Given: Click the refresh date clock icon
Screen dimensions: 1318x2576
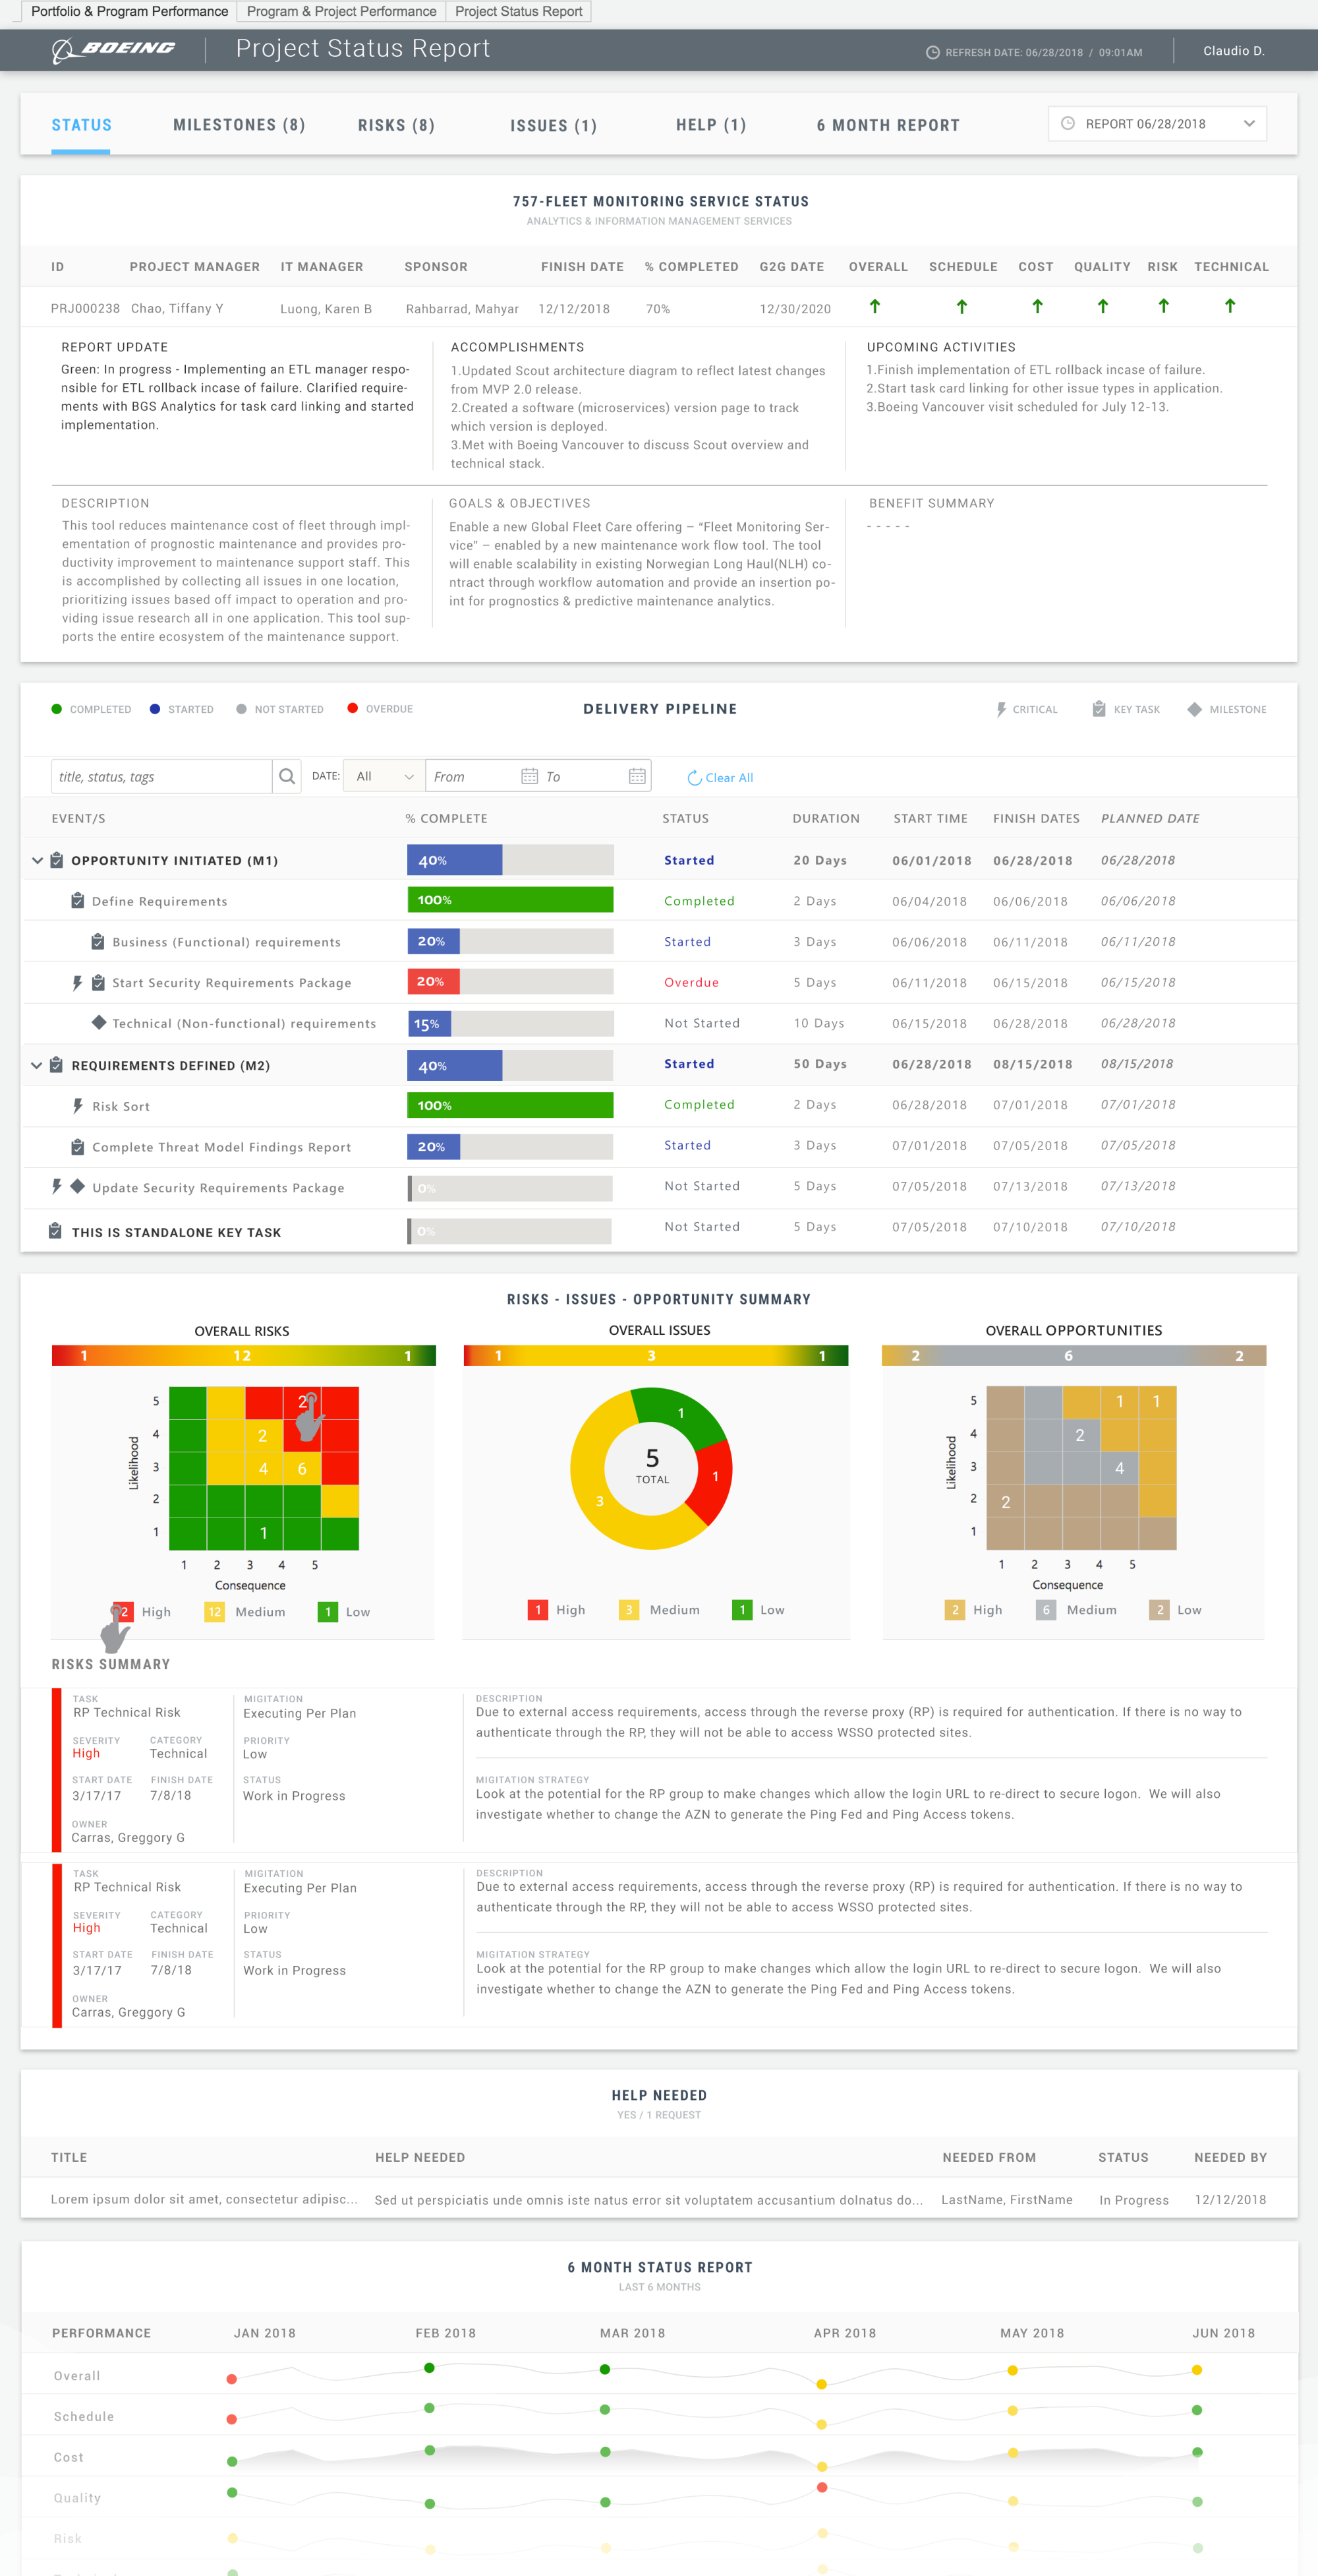Looking at the screenshot, I should pos(932,52).
